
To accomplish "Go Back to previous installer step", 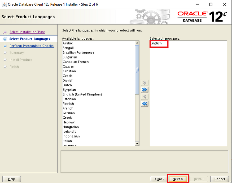I will point(159,179).
